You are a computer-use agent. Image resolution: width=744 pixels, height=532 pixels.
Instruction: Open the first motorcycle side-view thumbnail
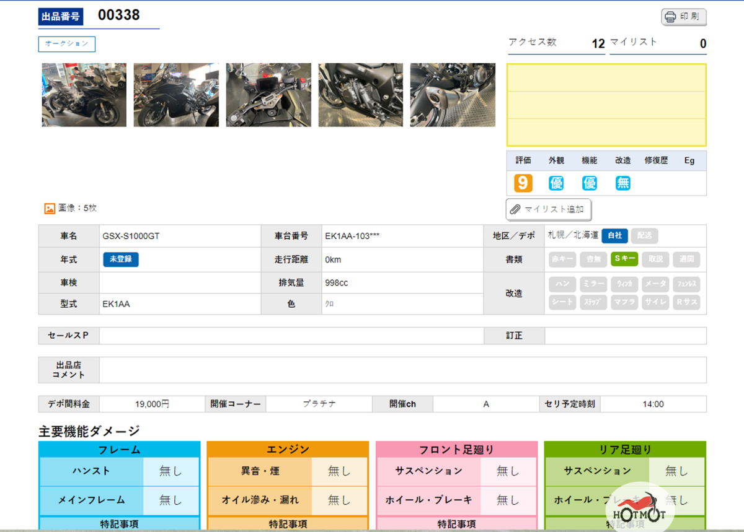coord(84,95)
